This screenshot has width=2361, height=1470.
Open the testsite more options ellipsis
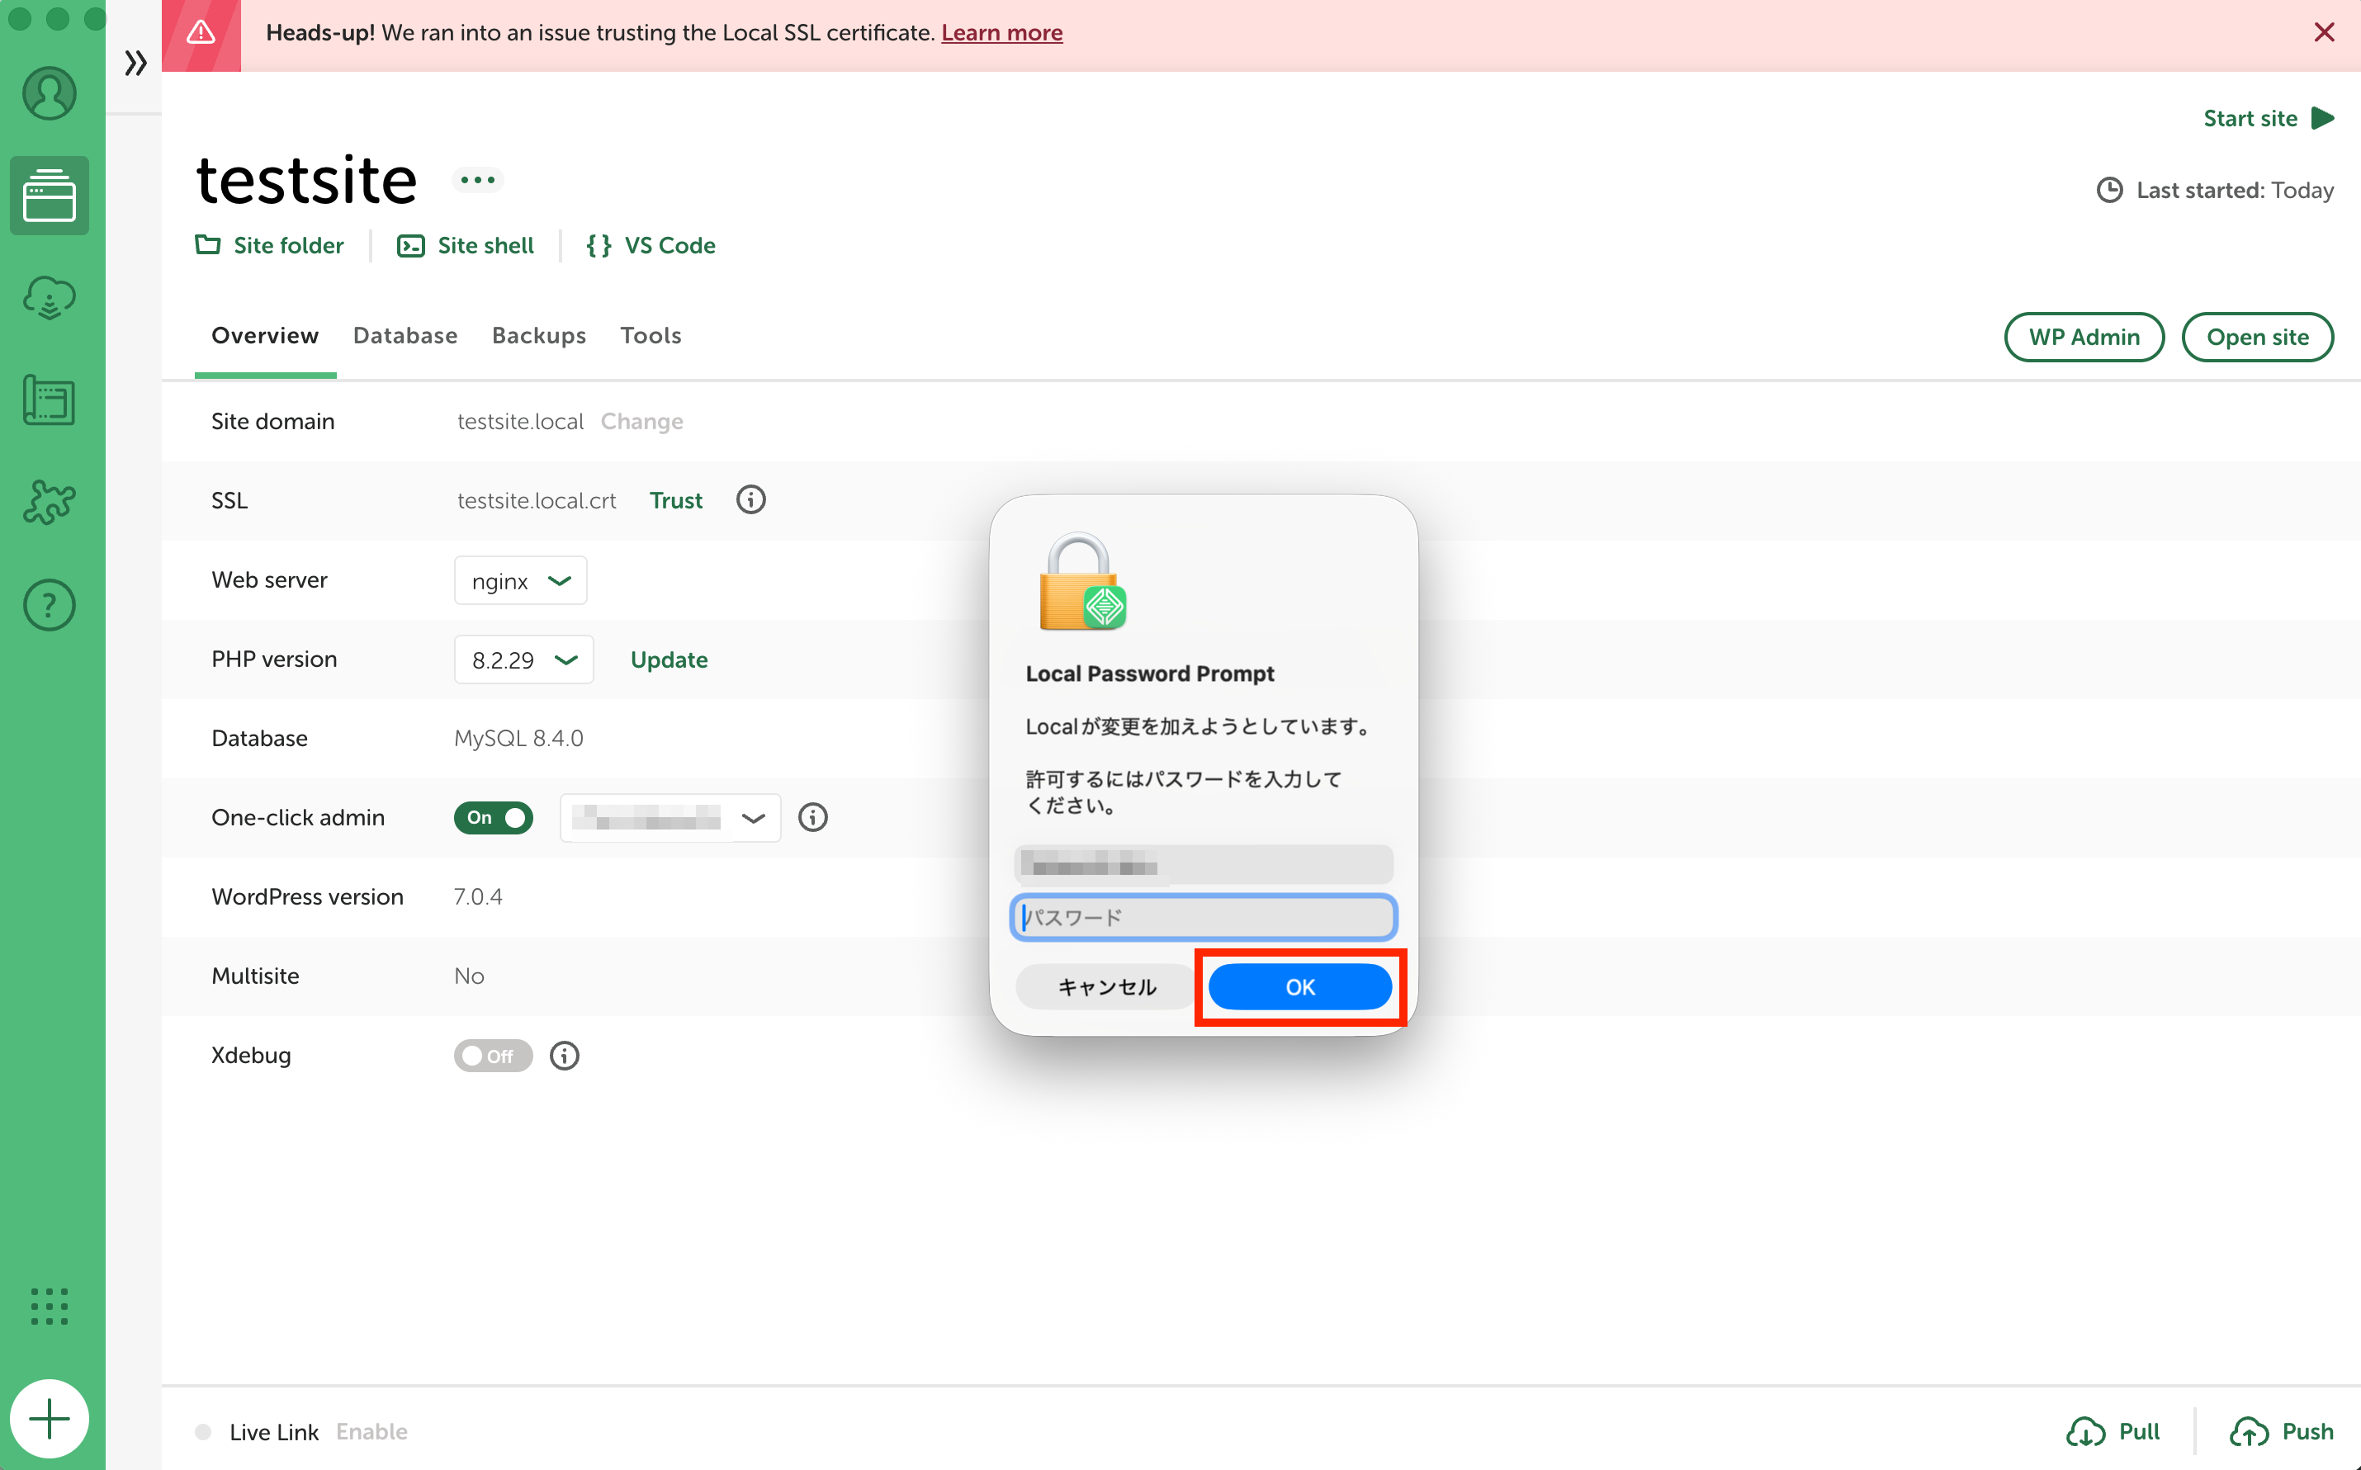pos(477,180)
